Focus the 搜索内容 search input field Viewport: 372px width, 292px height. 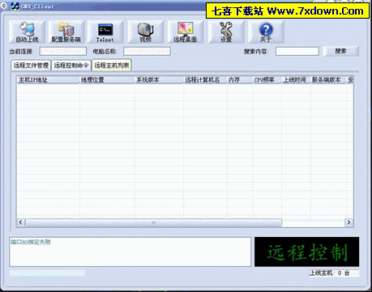297,51
